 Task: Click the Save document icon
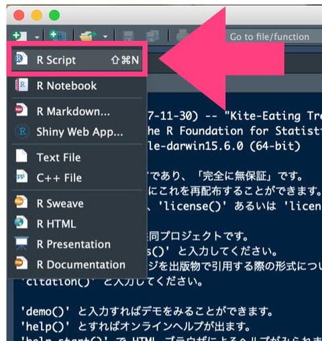(128, 36)
